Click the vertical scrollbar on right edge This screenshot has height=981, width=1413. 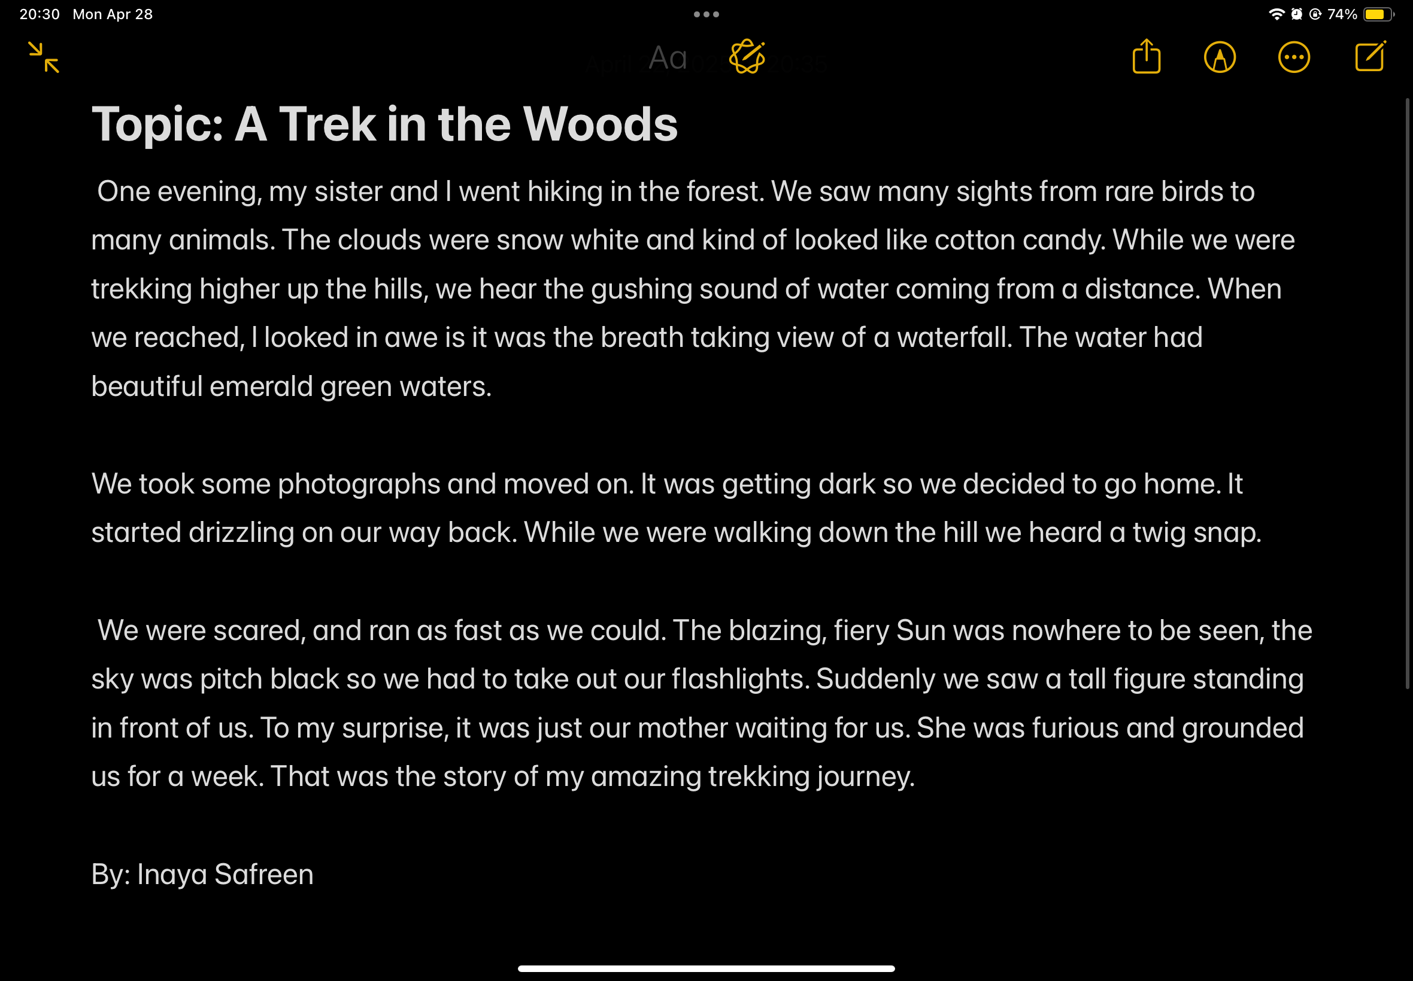click(x=1406, y=394)
